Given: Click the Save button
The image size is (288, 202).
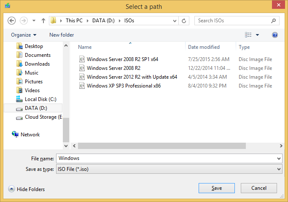Looking at the screenshot, I should coord(217,188).
